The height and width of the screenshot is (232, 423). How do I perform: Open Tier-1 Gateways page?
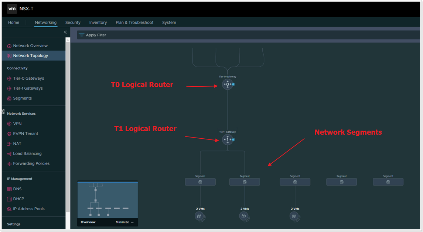(x=28, y=89)
